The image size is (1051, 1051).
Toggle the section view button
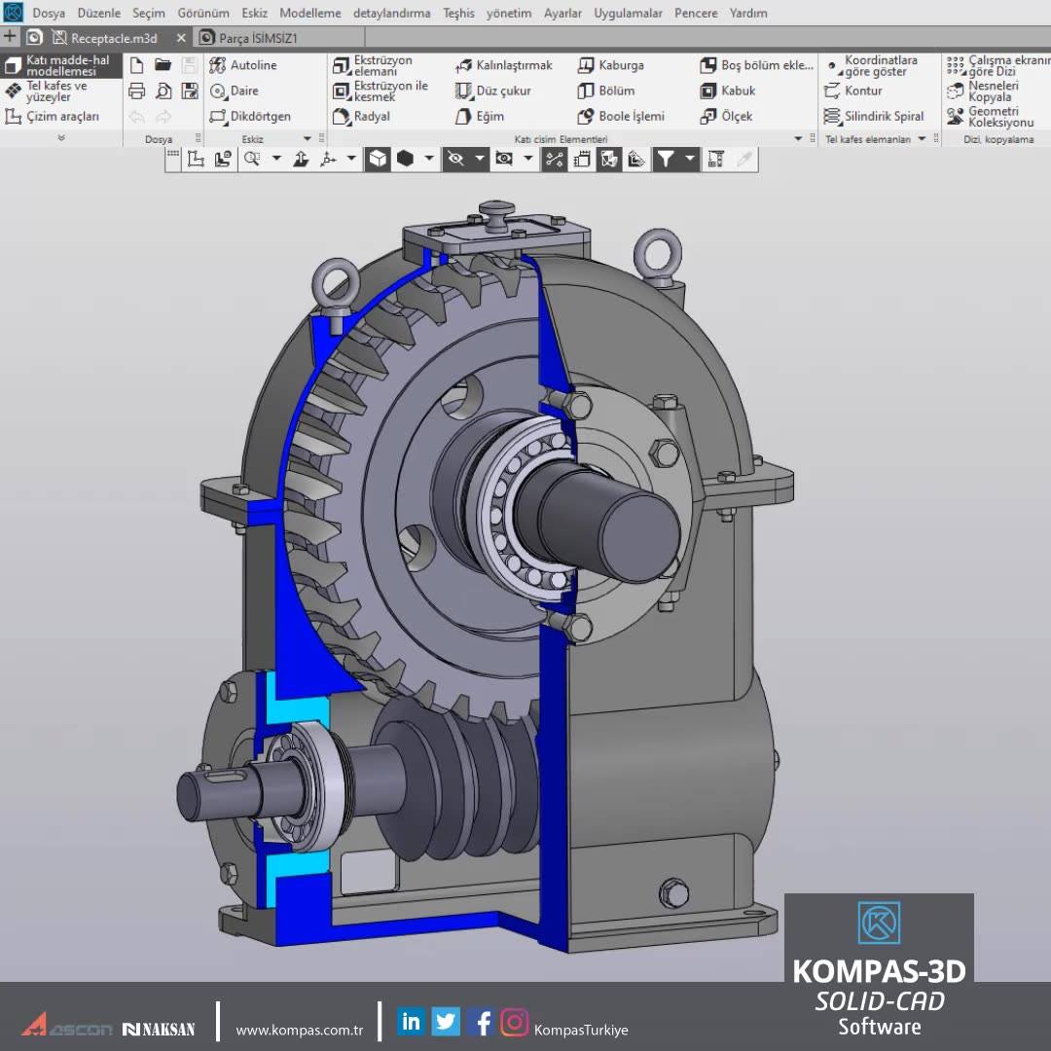pyautogui.click(x=608, y=159)
